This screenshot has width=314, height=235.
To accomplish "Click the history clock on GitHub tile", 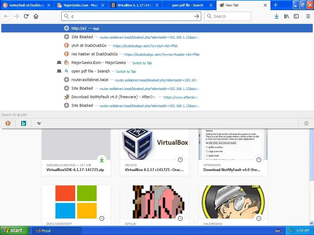I will coord(180,218).
